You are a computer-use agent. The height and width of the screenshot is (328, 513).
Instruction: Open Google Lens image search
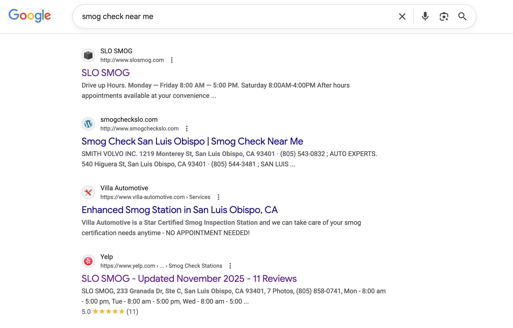[x=444, y=17]
